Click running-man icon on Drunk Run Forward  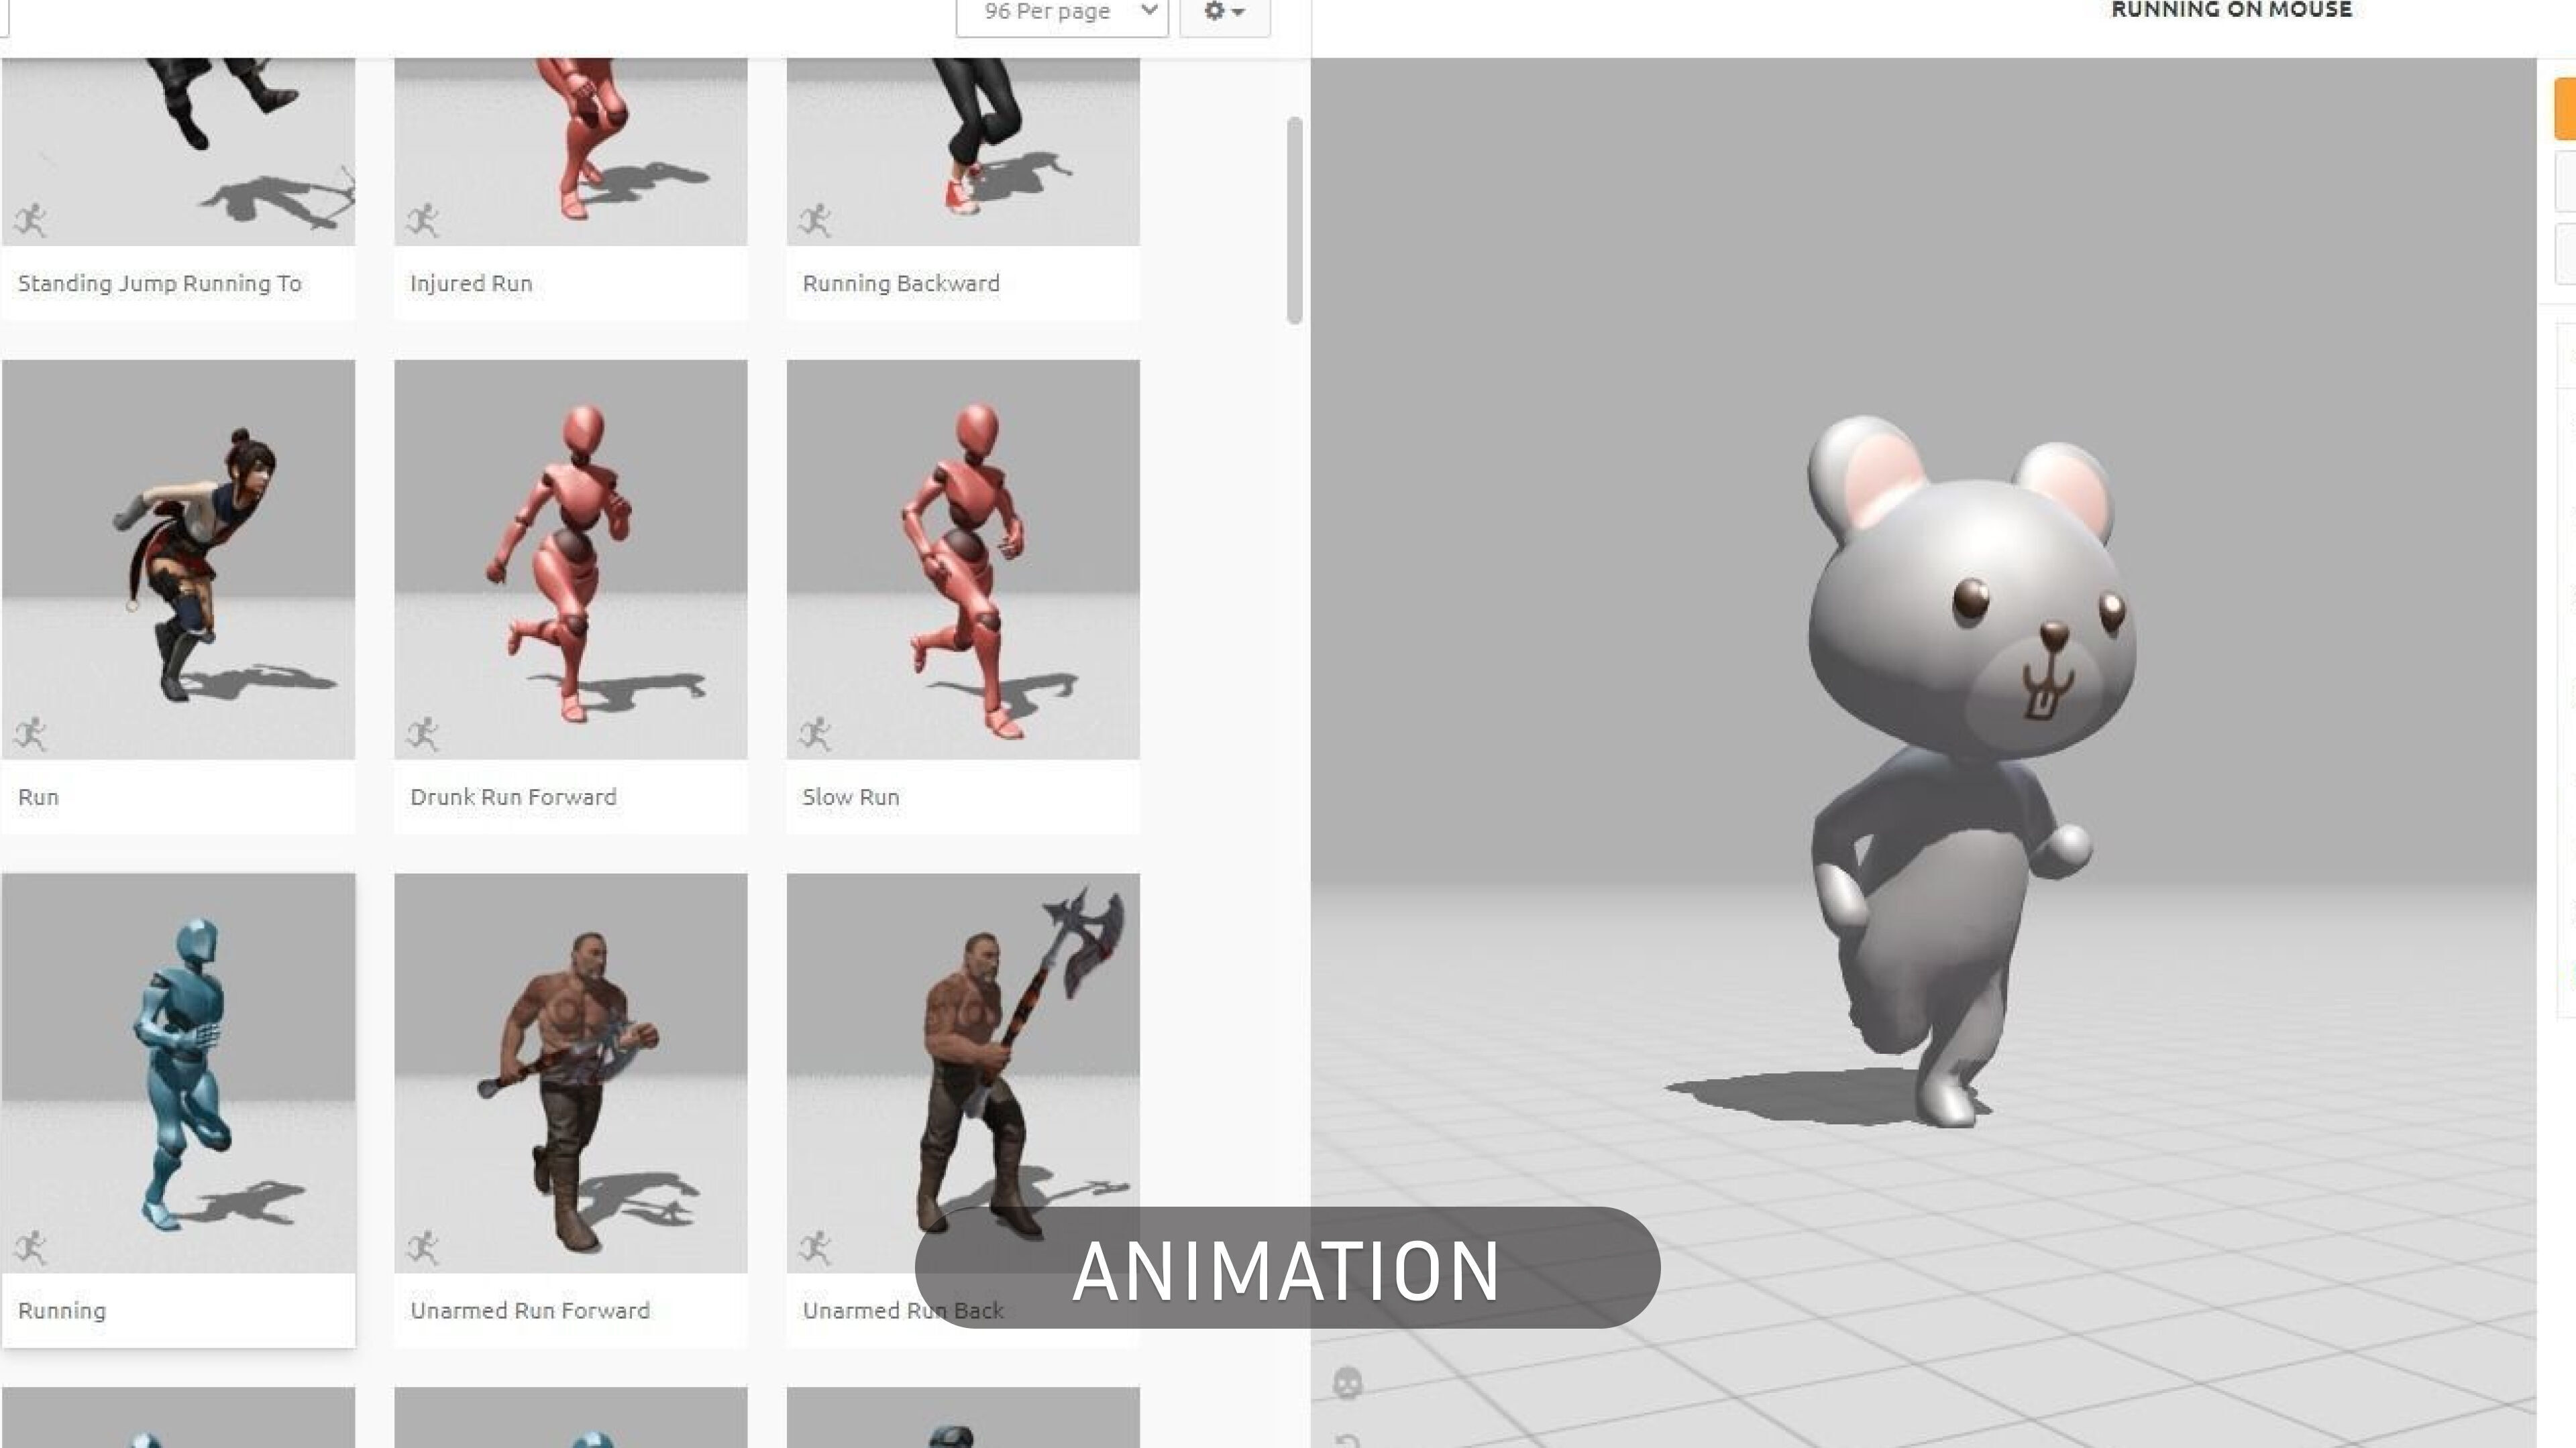[423, 733]
